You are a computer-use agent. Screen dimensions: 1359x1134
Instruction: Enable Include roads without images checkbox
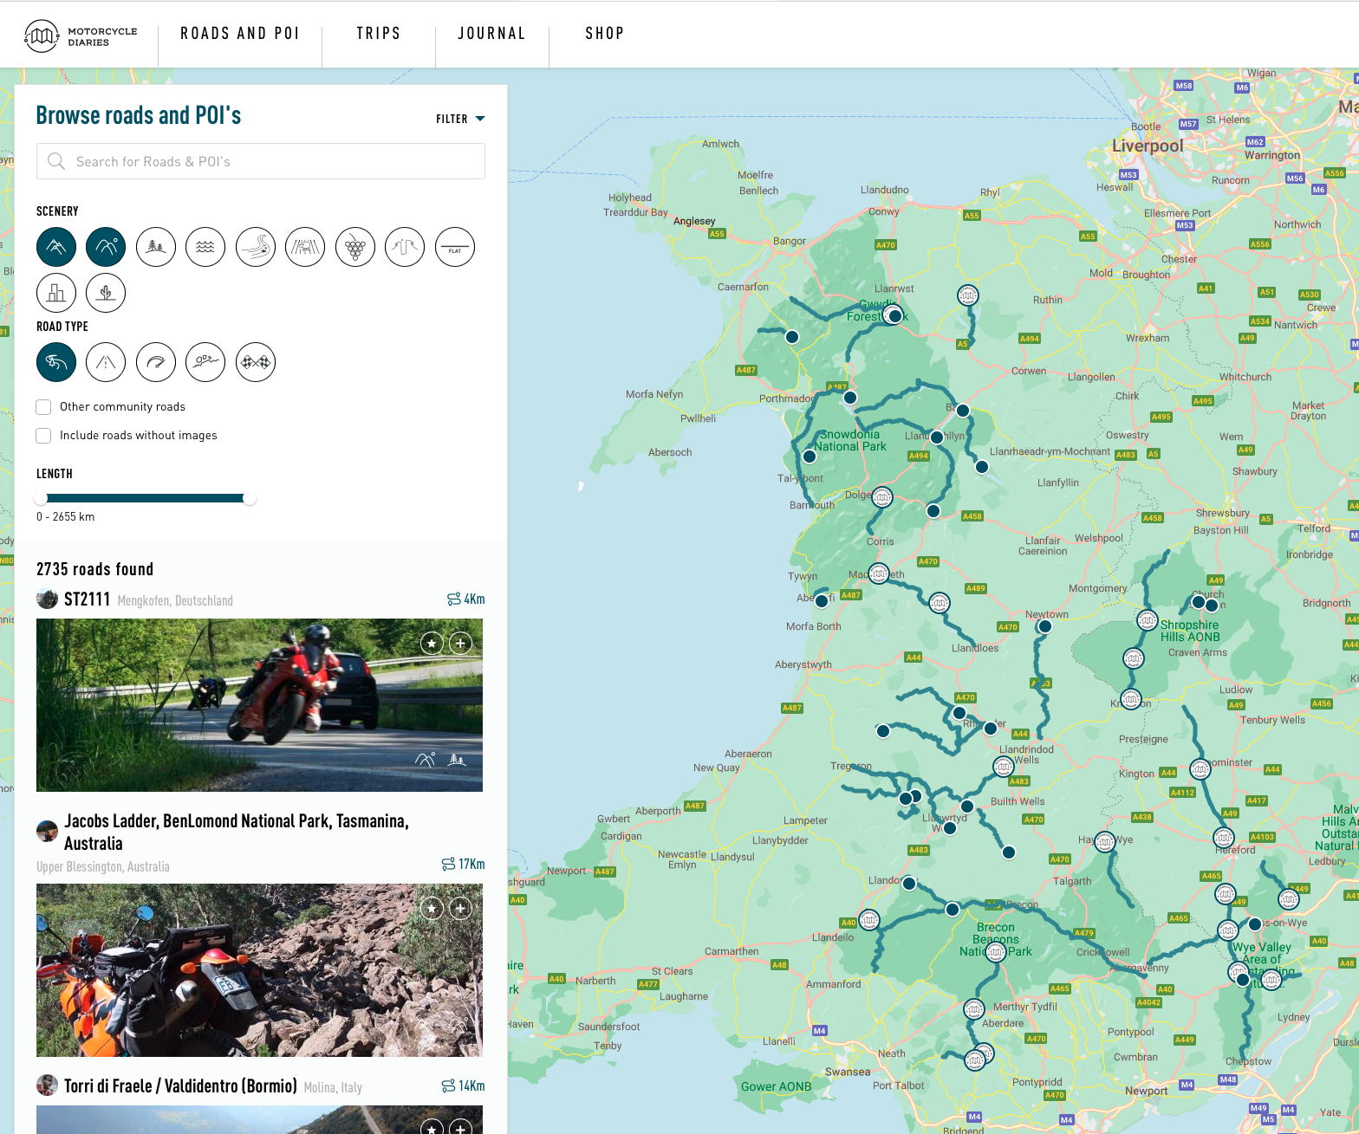pyautogui.click(x=43, y=435)
